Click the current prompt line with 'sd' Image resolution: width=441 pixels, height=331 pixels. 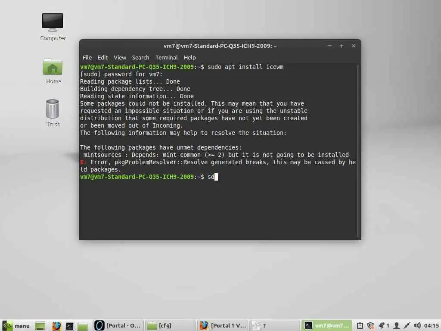pos(149,177)
